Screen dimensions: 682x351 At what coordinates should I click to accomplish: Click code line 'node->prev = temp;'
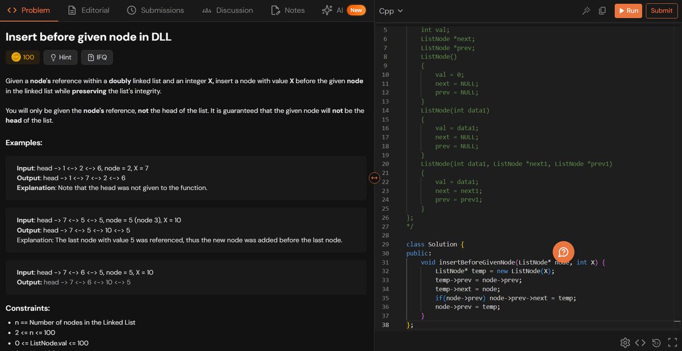click(x=468, y=307)
